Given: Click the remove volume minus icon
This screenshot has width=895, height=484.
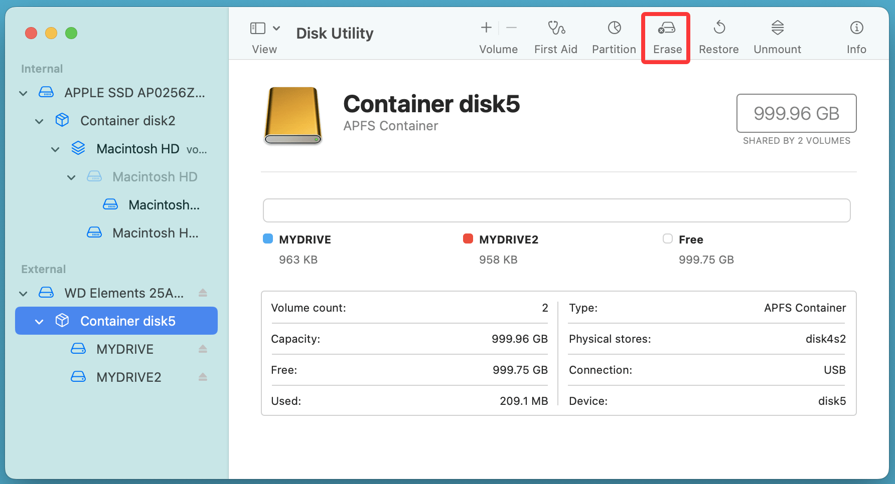Looking at the screenshot, I should [x=511, y=28].
